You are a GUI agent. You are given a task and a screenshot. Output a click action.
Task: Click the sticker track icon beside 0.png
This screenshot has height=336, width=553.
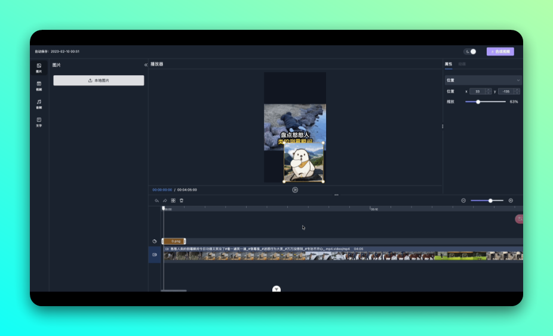[155, 241]
